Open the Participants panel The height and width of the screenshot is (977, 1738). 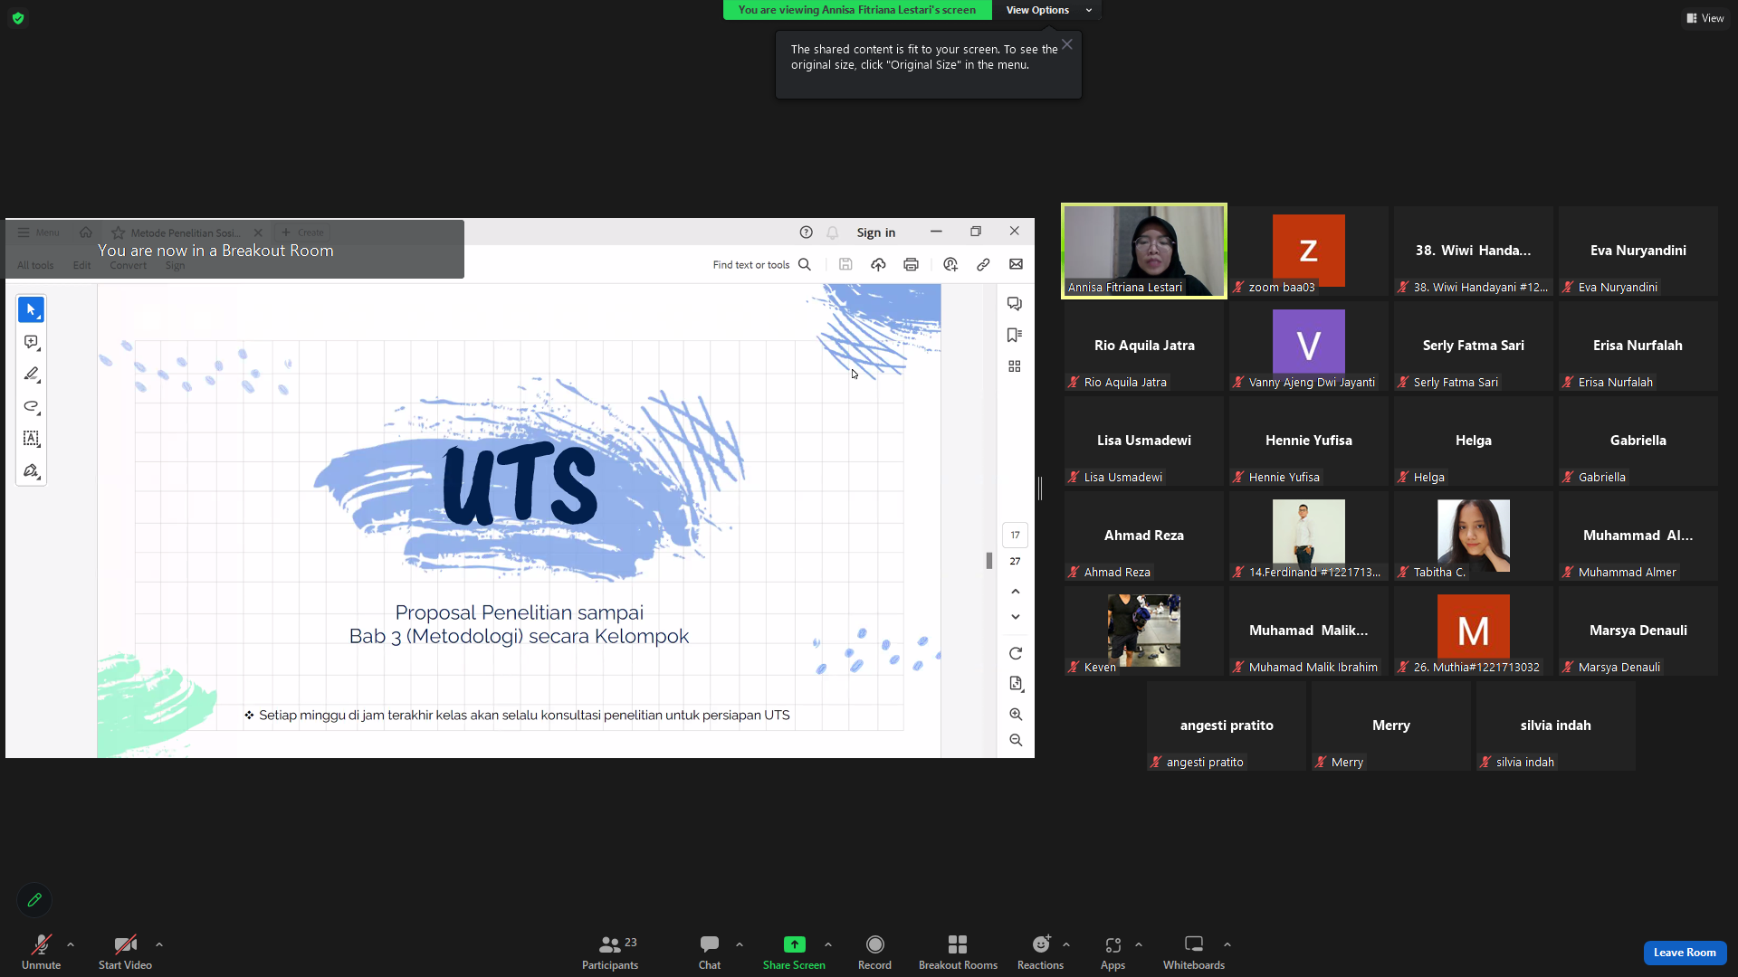tap(610, 952)
